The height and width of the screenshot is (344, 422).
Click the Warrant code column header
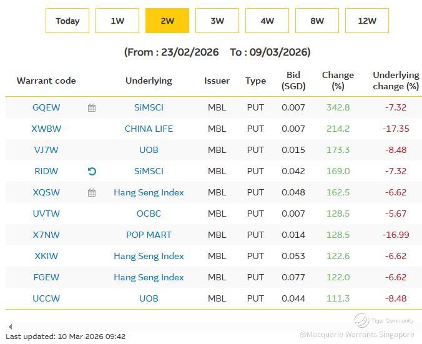point(46,81)
